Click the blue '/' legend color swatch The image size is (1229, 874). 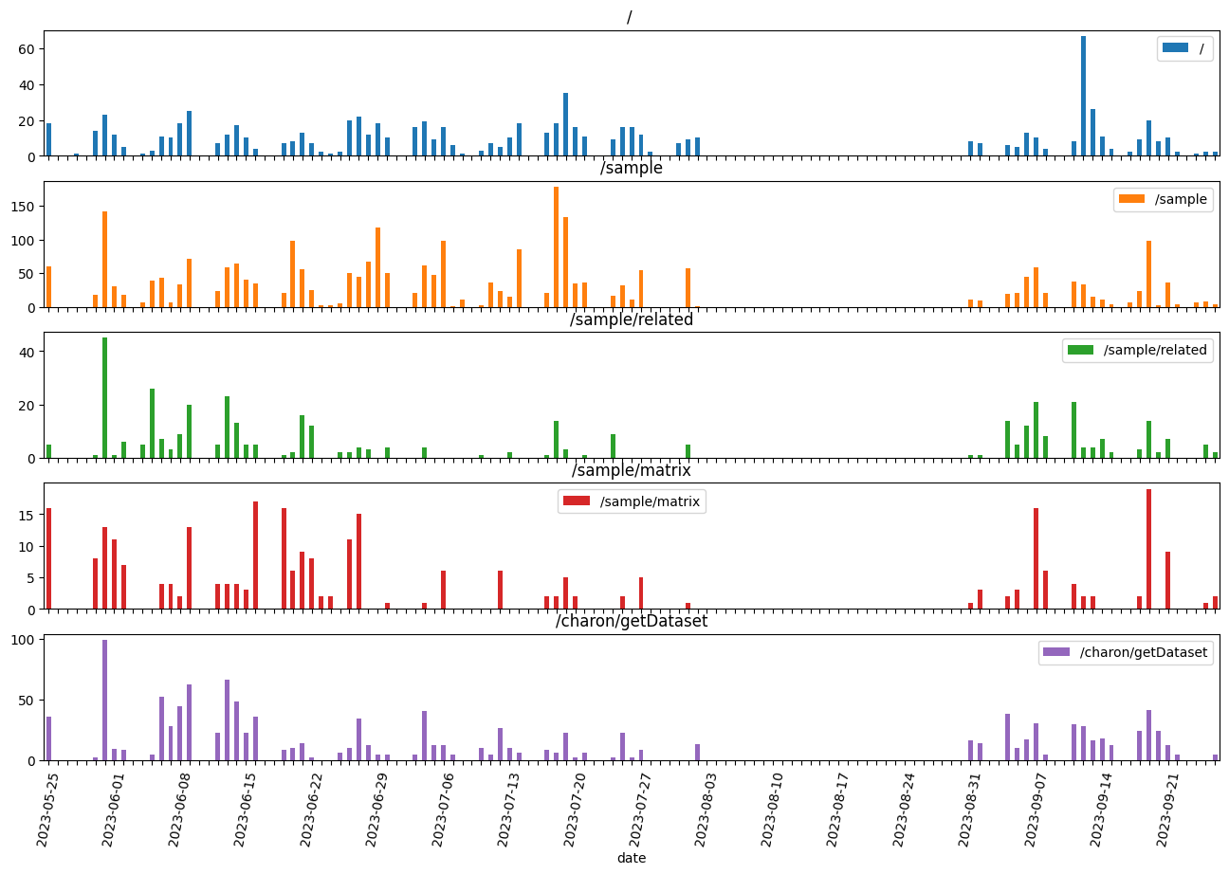[1175, 49]
